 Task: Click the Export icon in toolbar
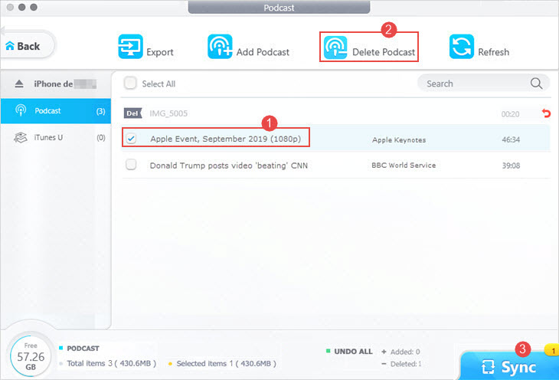(130, 47)
